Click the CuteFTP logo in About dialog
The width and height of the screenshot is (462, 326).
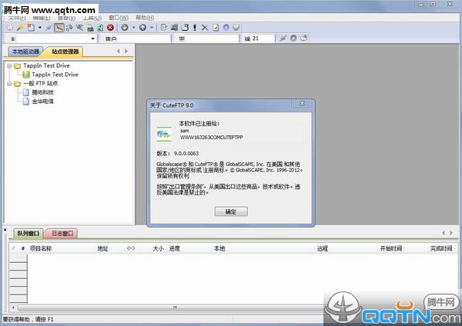164,134
